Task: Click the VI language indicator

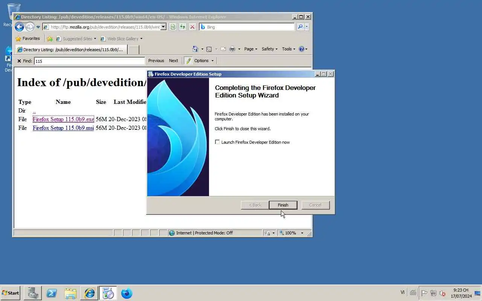Action: tap(403, 292)
